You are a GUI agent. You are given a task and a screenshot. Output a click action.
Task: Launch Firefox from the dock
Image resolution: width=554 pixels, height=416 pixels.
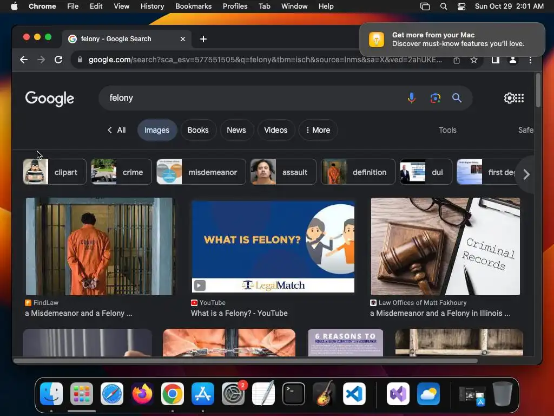pyautogui.click(x=142, y=394)
